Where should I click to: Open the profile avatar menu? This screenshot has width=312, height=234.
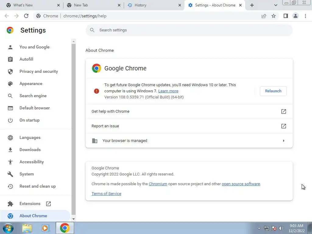pos(296,16)
